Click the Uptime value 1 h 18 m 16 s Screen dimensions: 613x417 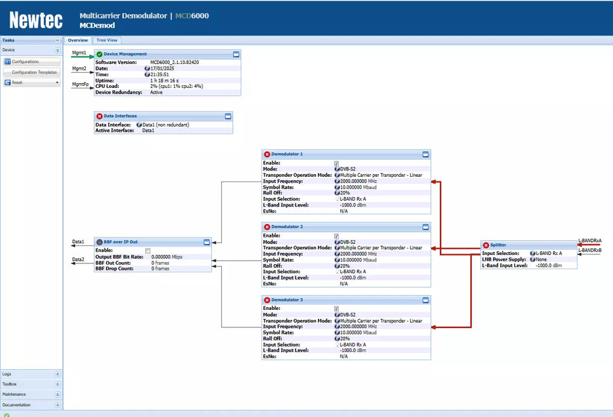pyautogui.click(x=164, y=81)
